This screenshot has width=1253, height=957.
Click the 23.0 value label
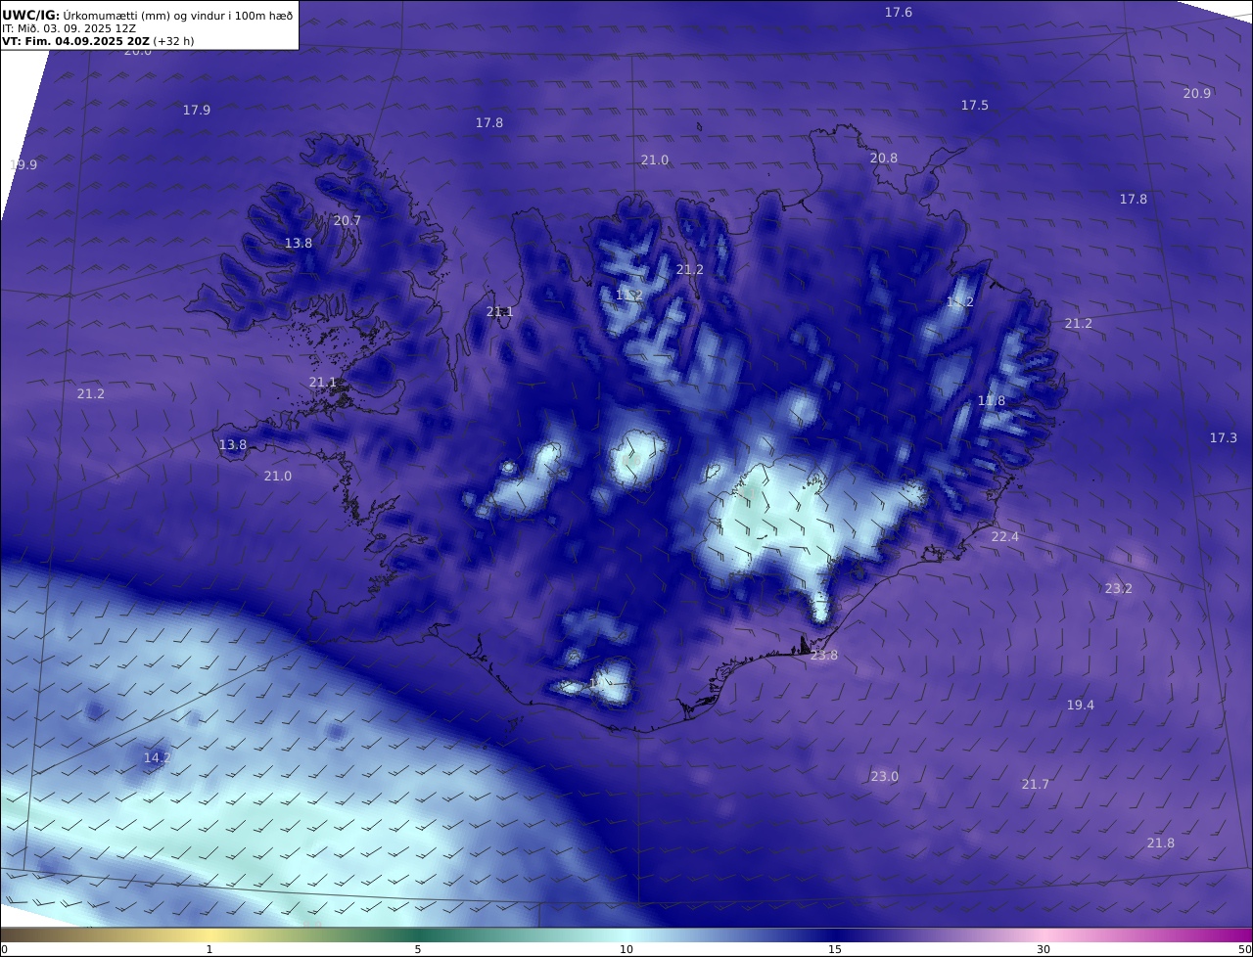pos(885,776)
